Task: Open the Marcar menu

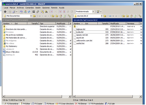Action: click(x=12, y=8)
